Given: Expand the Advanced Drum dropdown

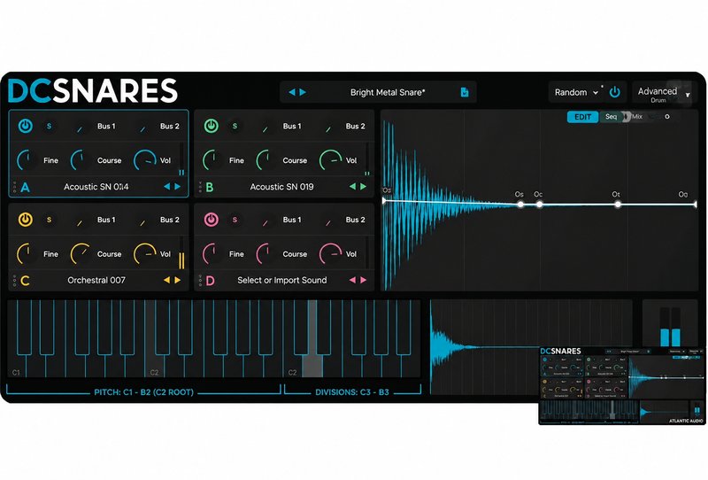Looking at the screenshot, I should [688, 95].
